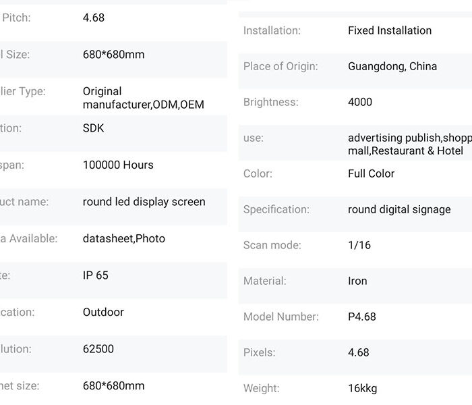Screen dimensions: 472x405
Task: Select the Material value 'Iron'
Action: pyautogui.click(x=357, y=281)
